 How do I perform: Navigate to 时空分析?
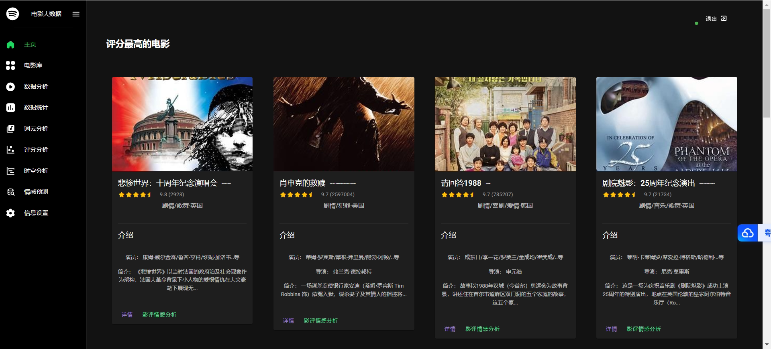click(x=36, y=171)
